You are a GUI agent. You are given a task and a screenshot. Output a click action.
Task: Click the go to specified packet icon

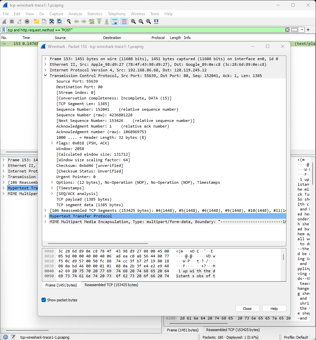click(x=92, y=21)
